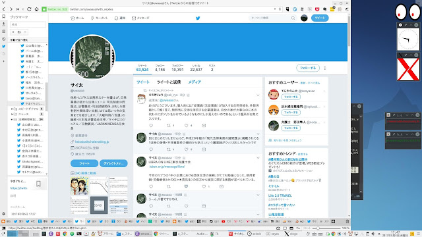Open the フォロワー 10,391 count
This screenshot has width=422, height=237.
tap(177, 68)
